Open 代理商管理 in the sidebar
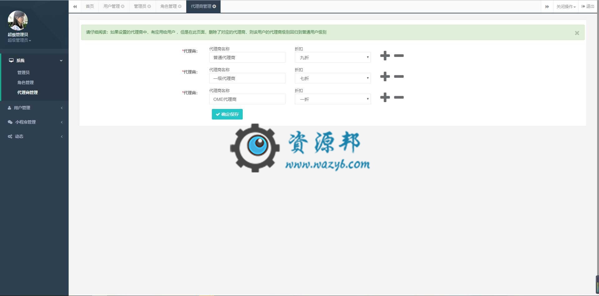 (27, 92)
